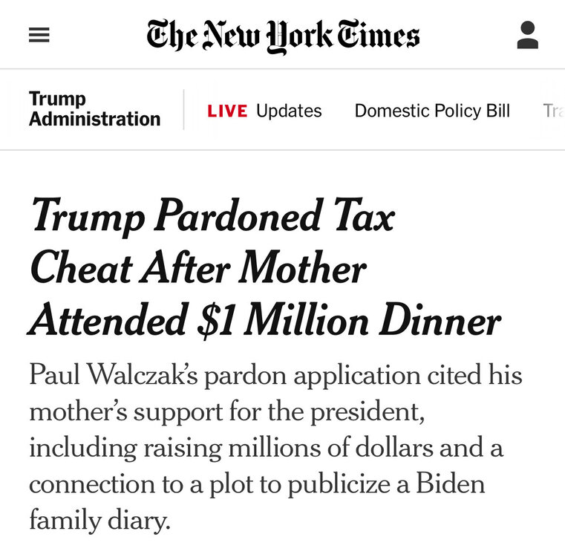Click "Biden" in the article summary
This screenshot has width=565, height=557.
450,484
